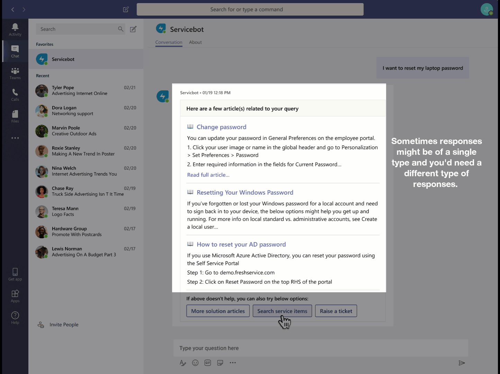The height and width of the screenshot is (374, 500).
Task: Click the More solution articles button
Action: click(218, 311)
